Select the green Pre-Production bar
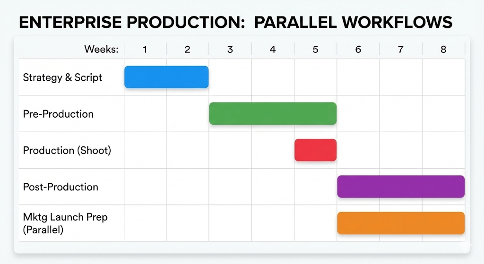This screenshot has height=264, width=484. pos(273,113)
